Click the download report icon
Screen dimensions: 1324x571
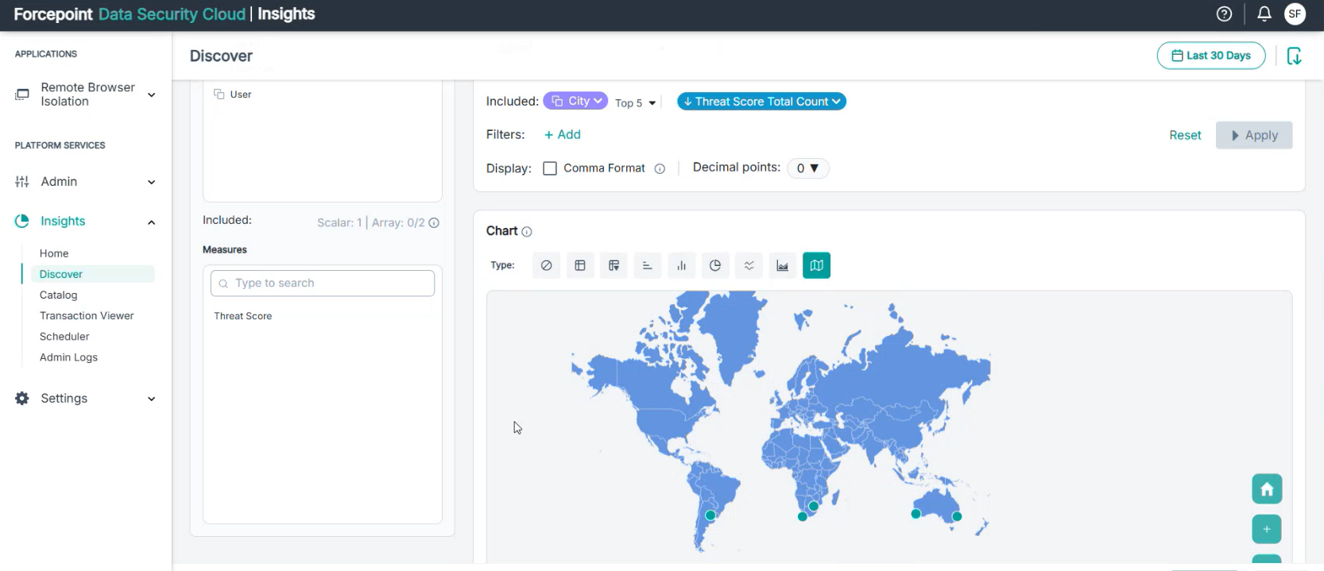tap(1294, 56)
